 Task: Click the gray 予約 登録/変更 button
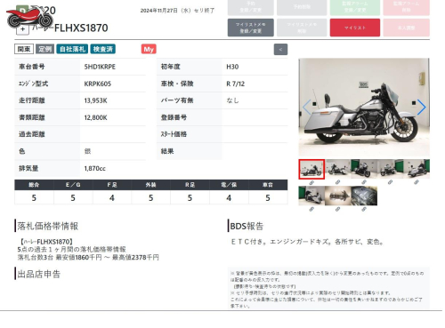pos(251,7)
